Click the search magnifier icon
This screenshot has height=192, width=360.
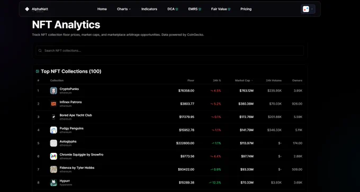click(40, 50)
